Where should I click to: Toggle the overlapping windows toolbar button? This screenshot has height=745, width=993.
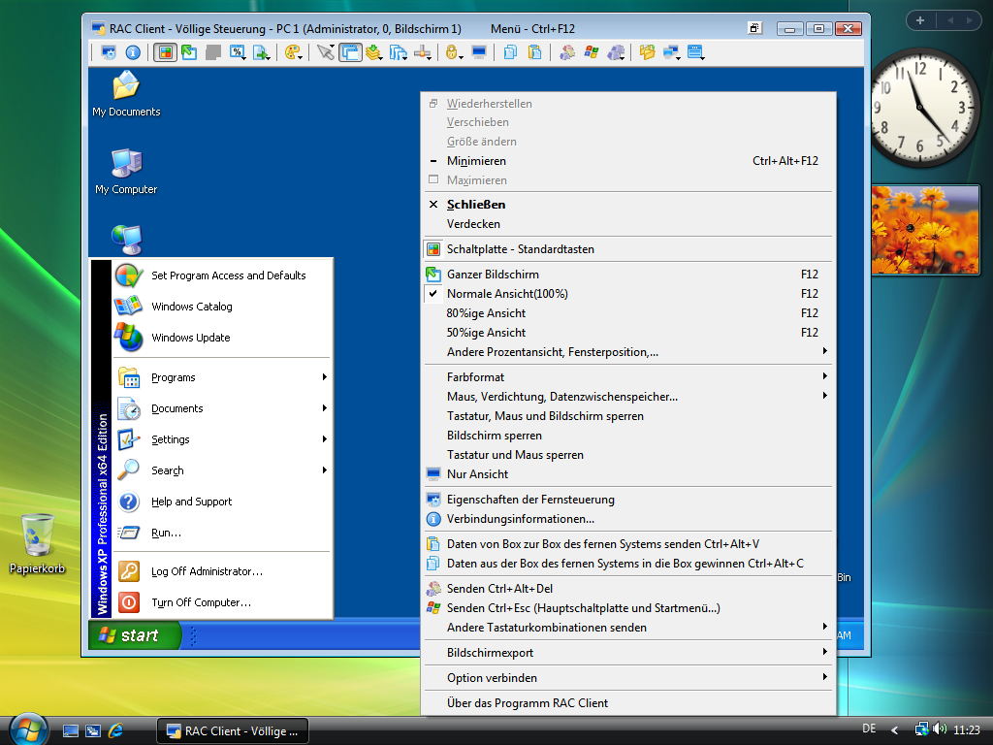pyautogui.click(x=350, y=52)
